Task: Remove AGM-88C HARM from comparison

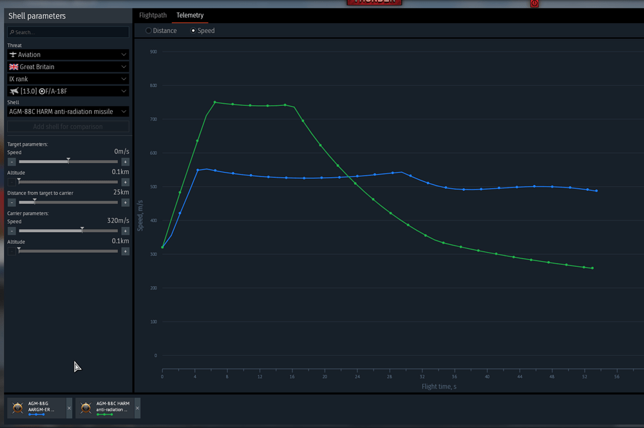Action: pyautogui.click(x=137, y=408)
